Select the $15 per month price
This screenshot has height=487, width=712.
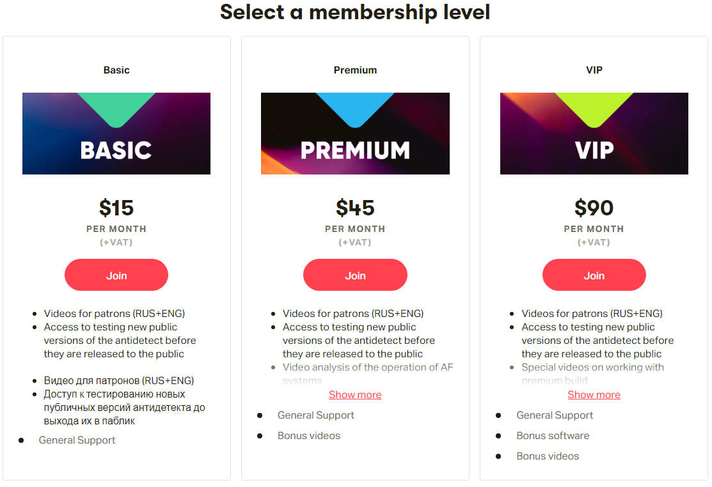click(x=116, y=208)
